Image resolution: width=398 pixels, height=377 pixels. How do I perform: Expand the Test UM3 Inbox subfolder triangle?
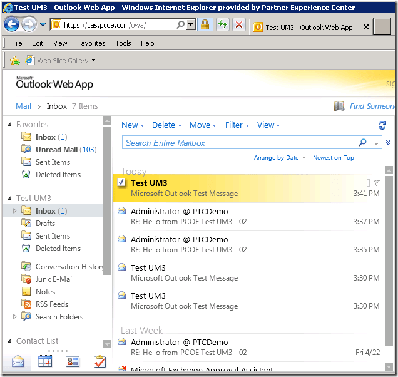(14, 211)
